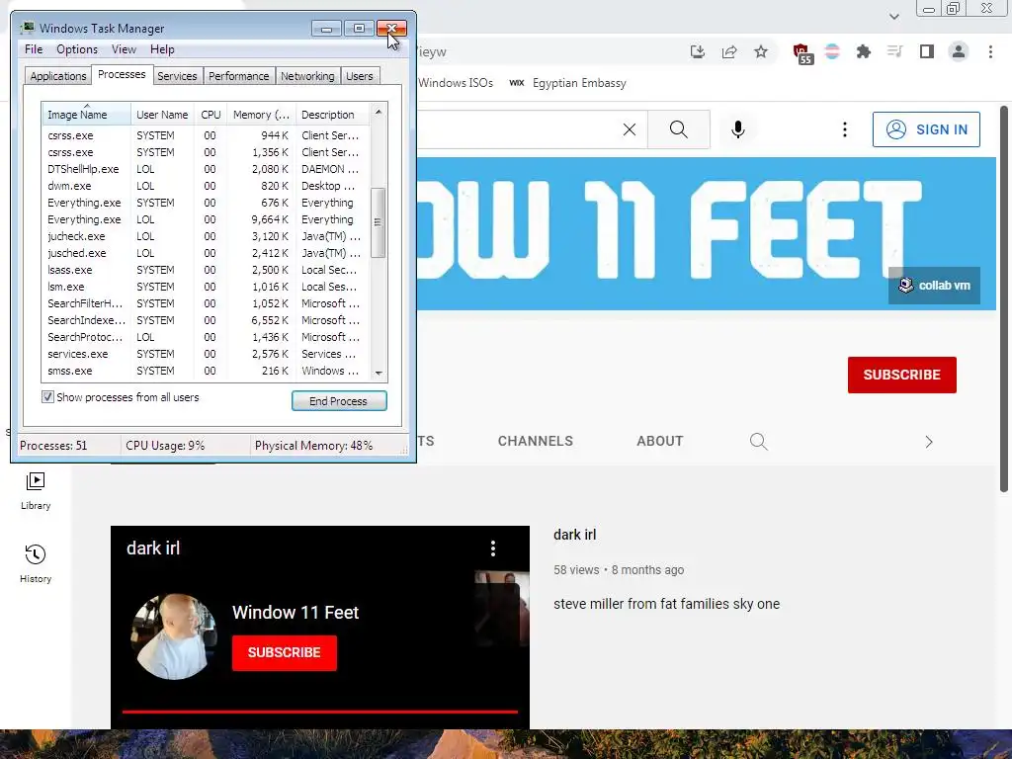The height and width of the screenshot is (759, 1012).
Task: Open the Task Manager File menu
Action: pyautogui.click(x=34, y=49)
